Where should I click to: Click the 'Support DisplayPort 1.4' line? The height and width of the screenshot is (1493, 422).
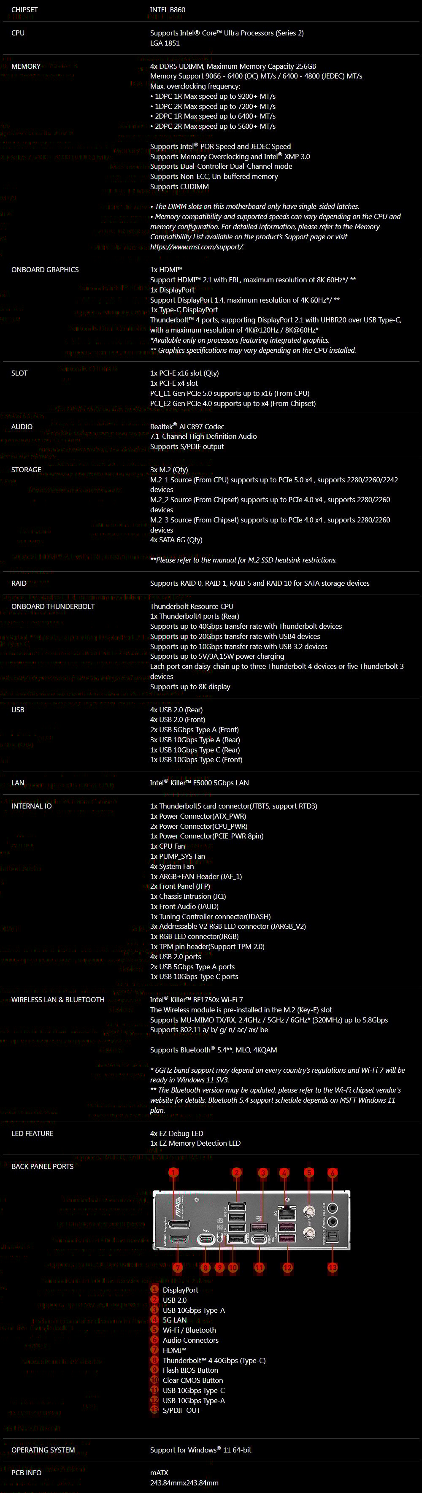coord(245,300)
